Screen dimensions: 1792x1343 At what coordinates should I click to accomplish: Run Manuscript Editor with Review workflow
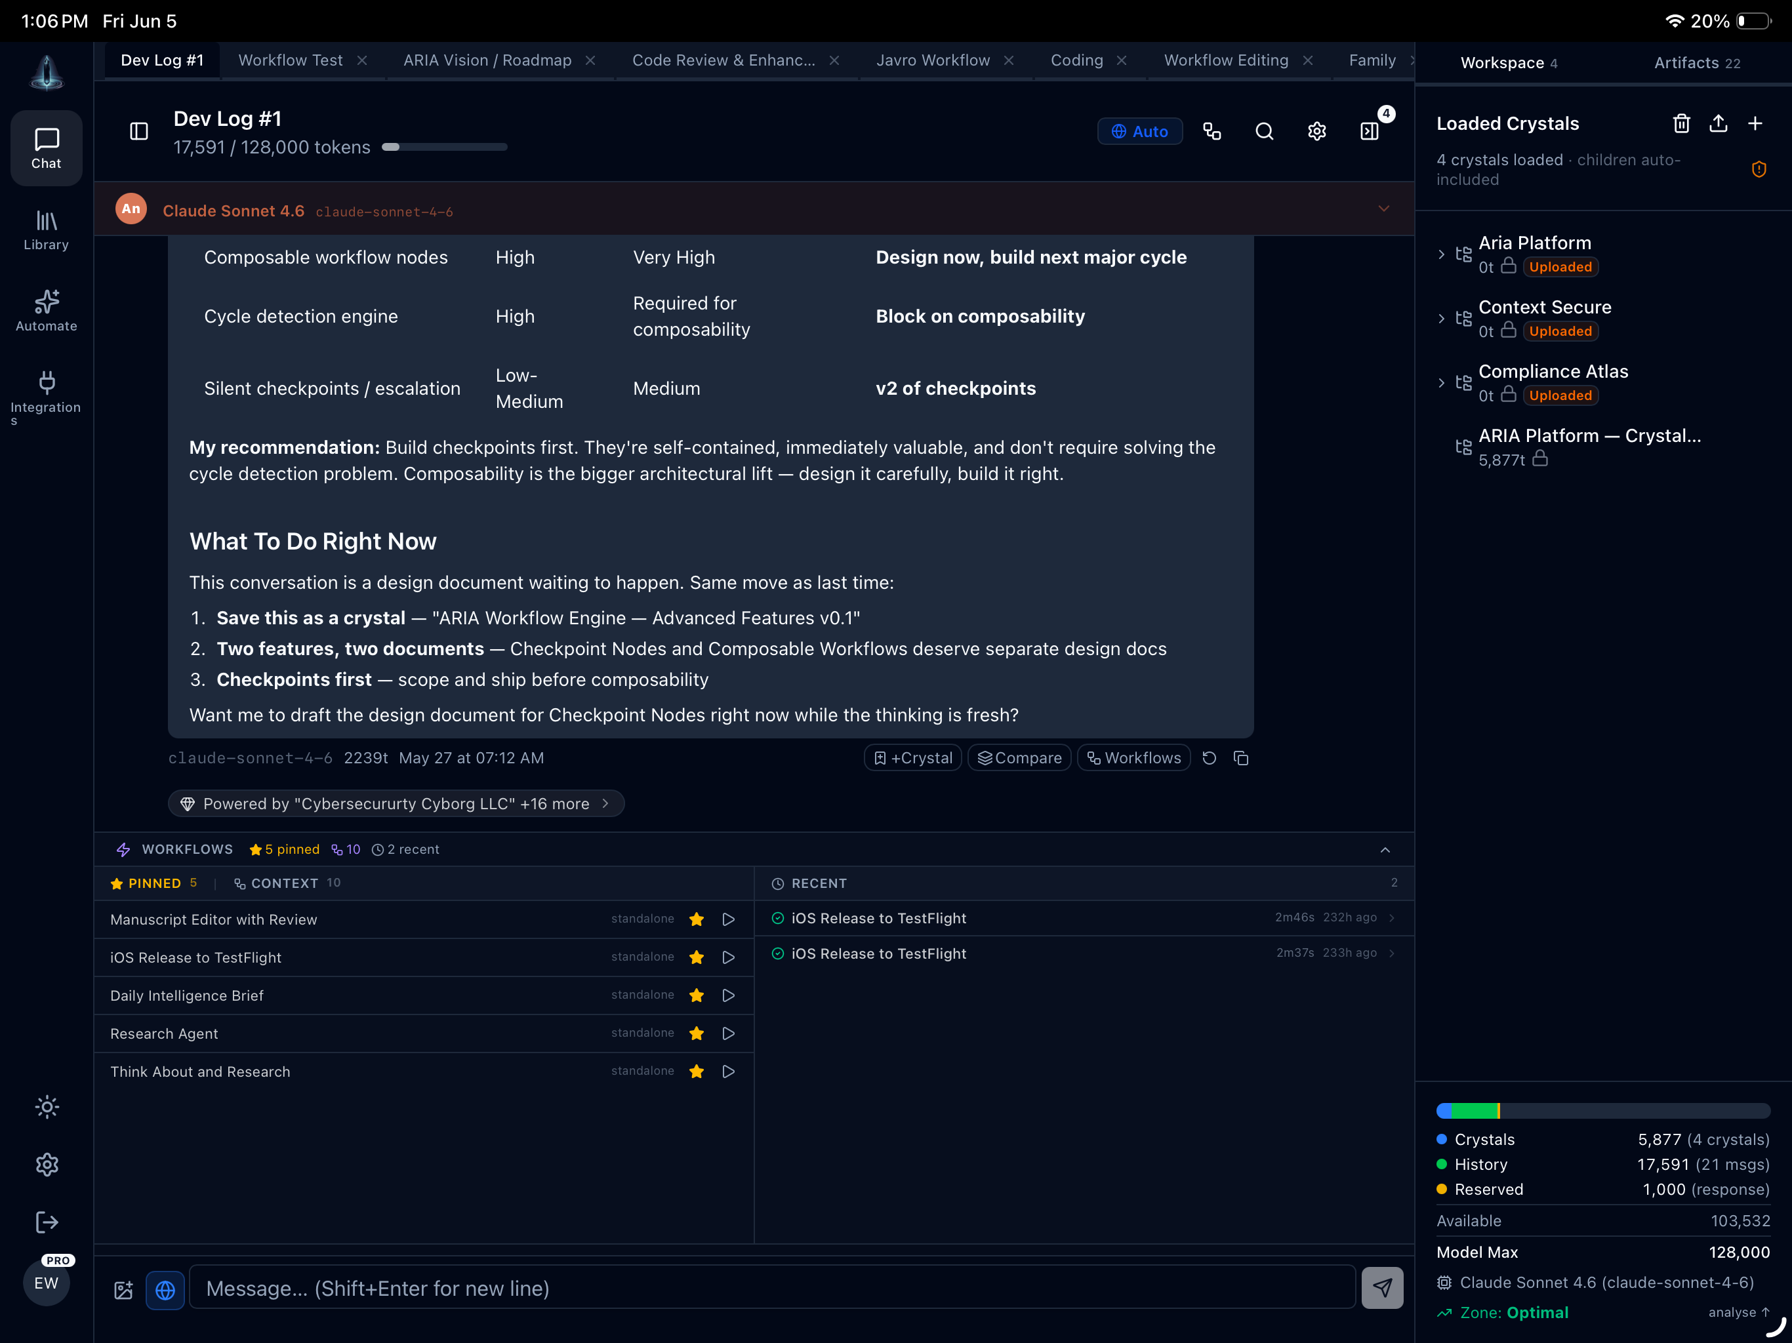(x=728, y=919)
